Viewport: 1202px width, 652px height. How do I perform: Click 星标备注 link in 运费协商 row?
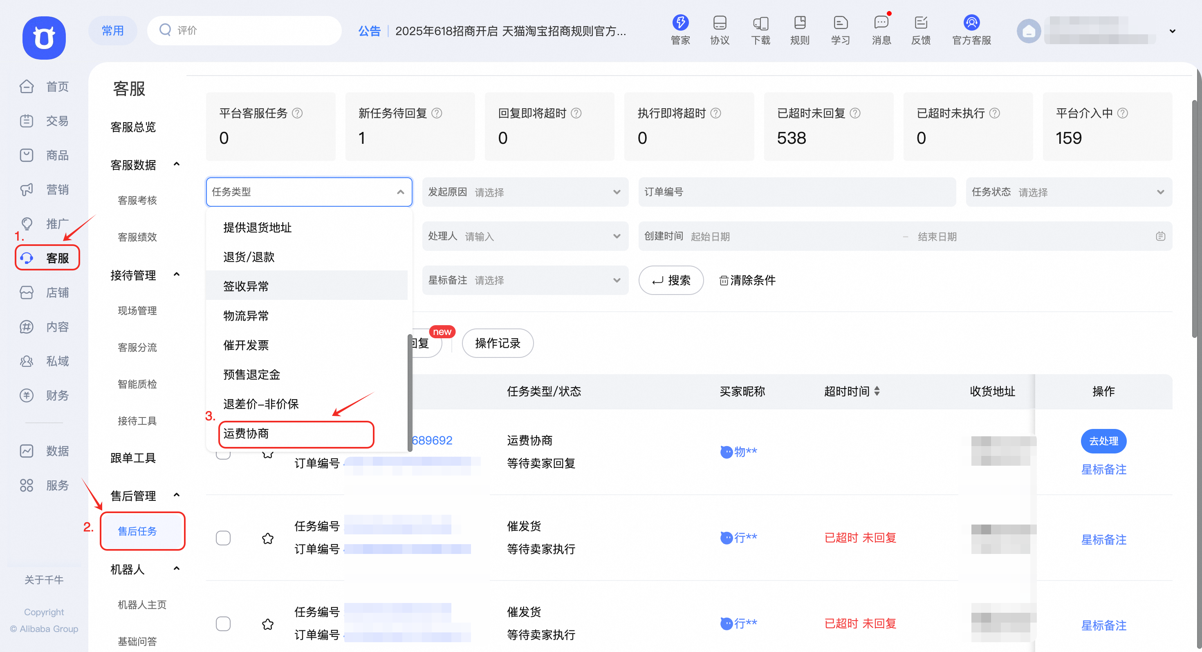1103,470
